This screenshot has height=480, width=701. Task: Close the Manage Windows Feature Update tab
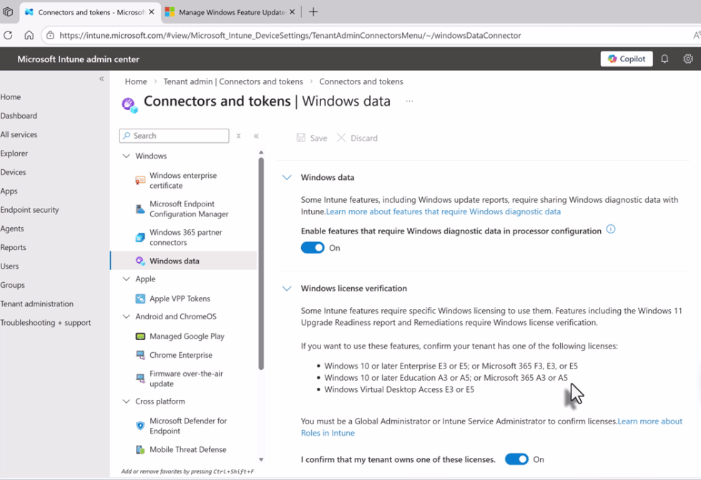(293, 12)
